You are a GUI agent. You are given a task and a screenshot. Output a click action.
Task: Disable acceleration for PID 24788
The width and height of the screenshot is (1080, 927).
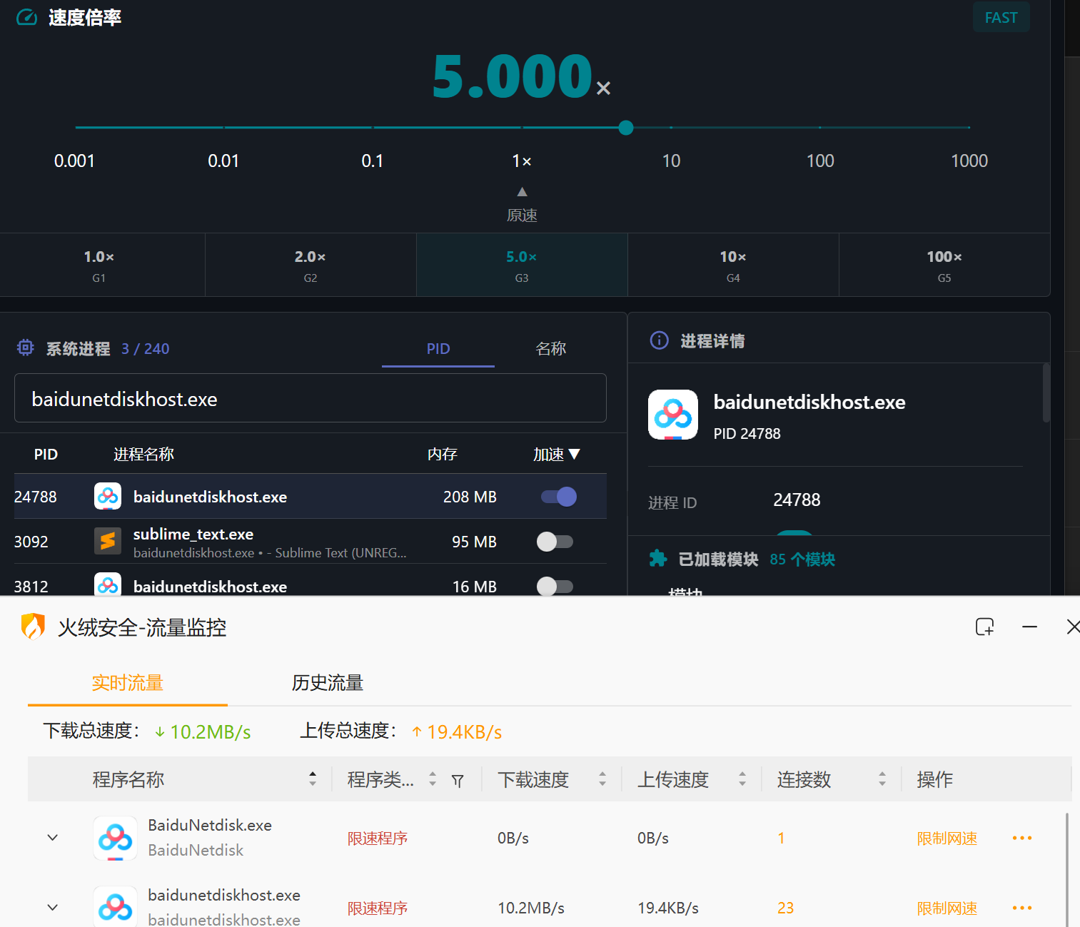pos(559,496)
